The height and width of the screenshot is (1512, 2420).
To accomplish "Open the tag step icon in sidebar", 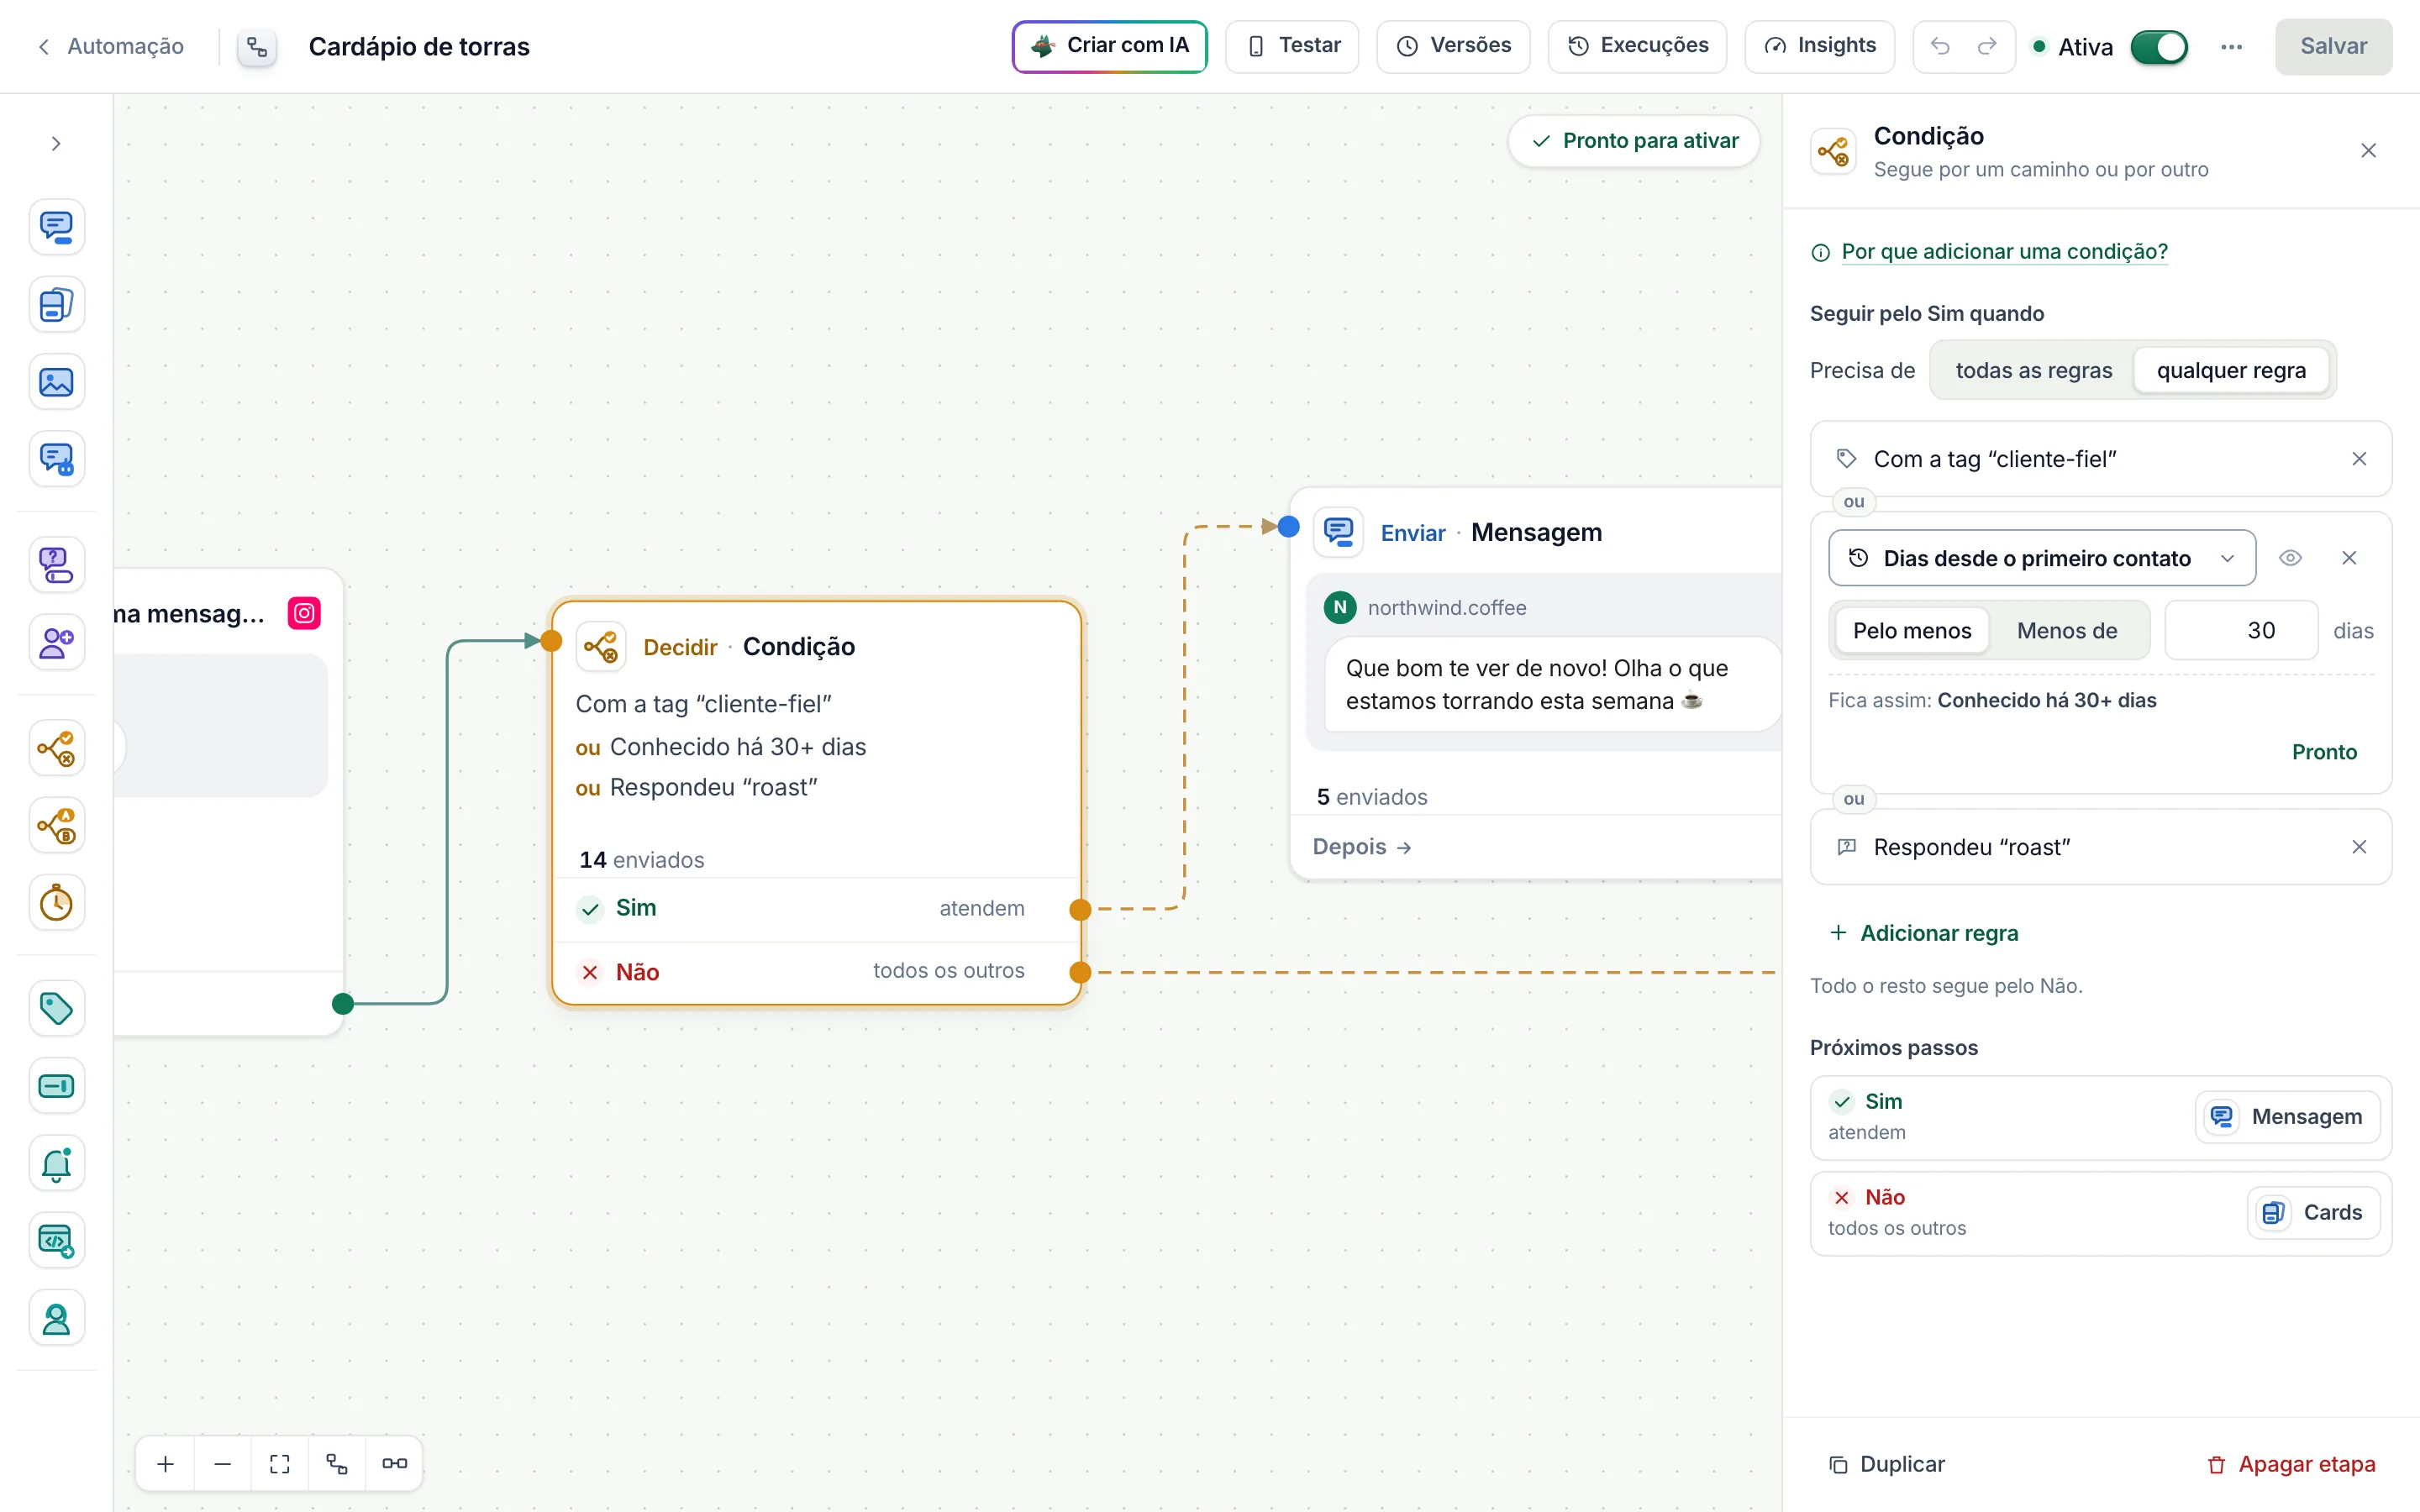I will click(x=56, y=1008).
